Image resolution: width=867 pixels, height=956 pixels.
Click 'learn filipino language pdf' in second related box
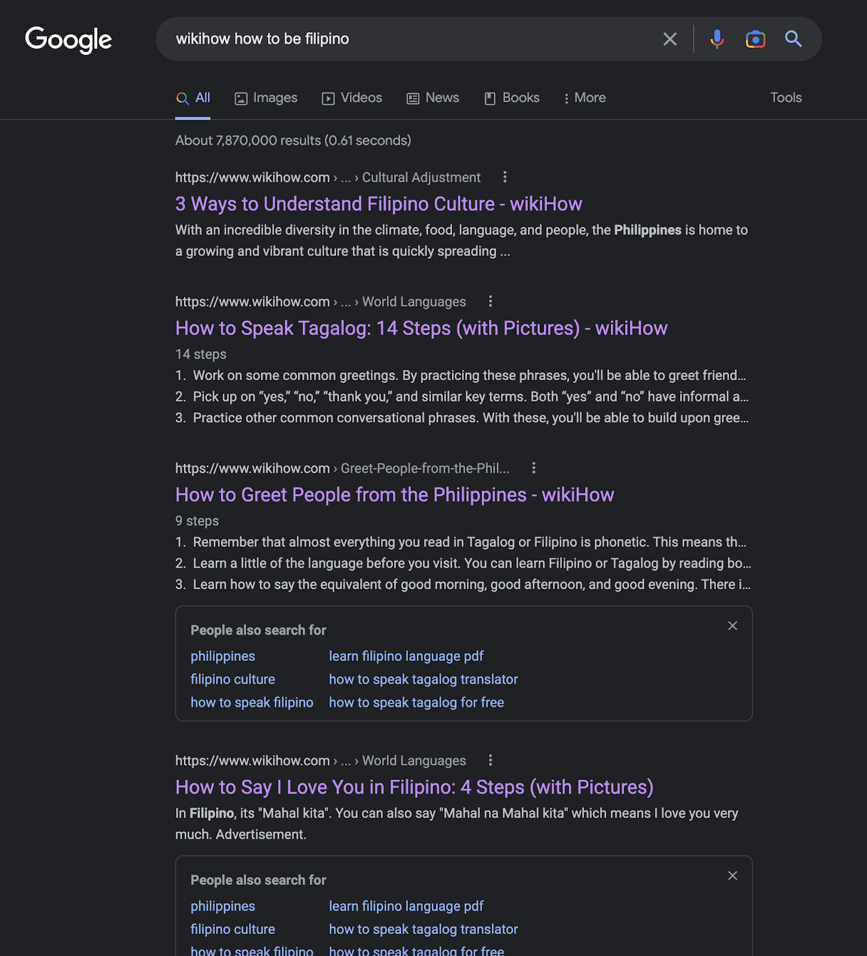coord(406,906)
